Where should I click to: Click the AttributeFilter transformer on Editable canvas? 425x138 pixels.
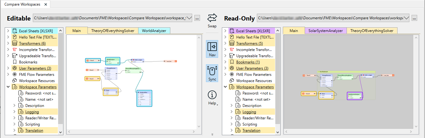(x=144, y=99)
